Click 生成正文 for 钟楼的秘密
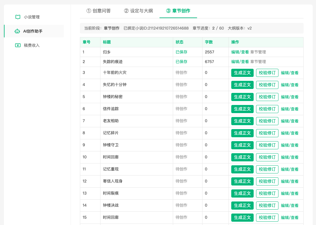Screen dimensions: 316x225 [x=242, y=97]
